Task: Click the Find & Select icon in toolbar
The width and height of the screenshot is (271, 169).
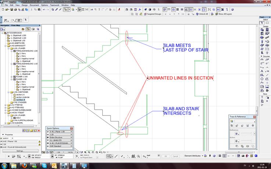Action: pos(53,10)
